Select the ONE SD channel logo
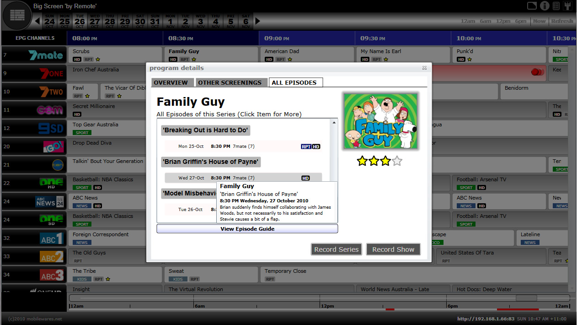 tap(51, 220)
